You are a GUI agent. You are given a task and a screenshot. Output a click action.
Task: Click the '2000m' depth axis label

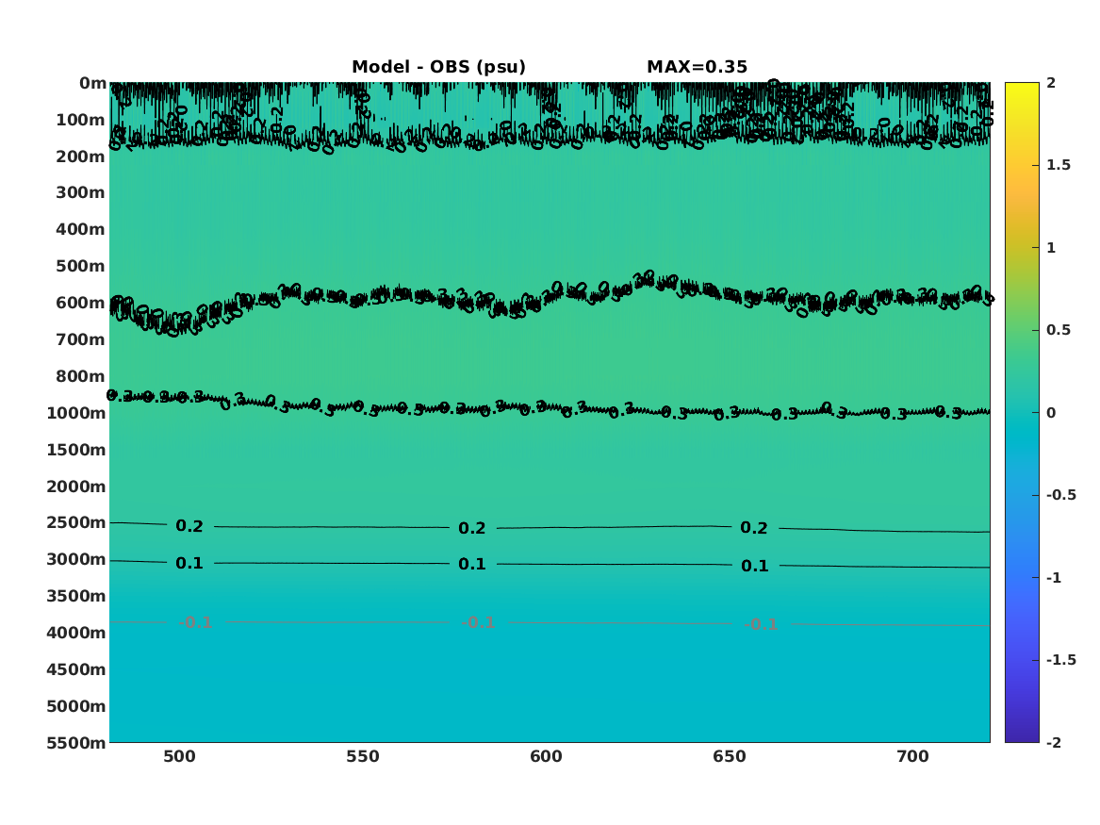tap(76, 487)
